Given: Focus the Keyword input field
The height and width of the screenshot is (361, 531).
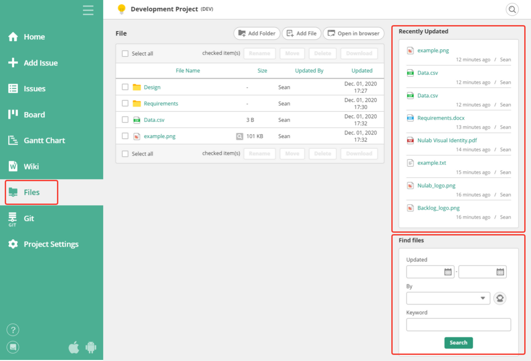Looking at the screenshot, I should 458,325.
